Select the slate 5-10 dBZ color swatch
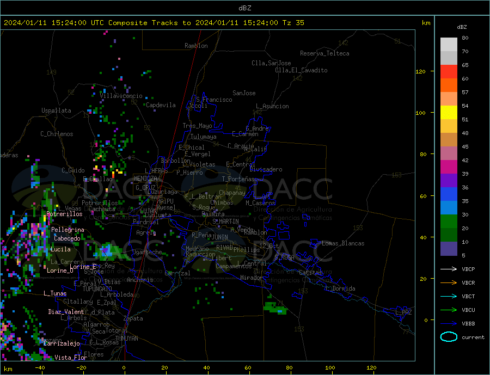 449,249
